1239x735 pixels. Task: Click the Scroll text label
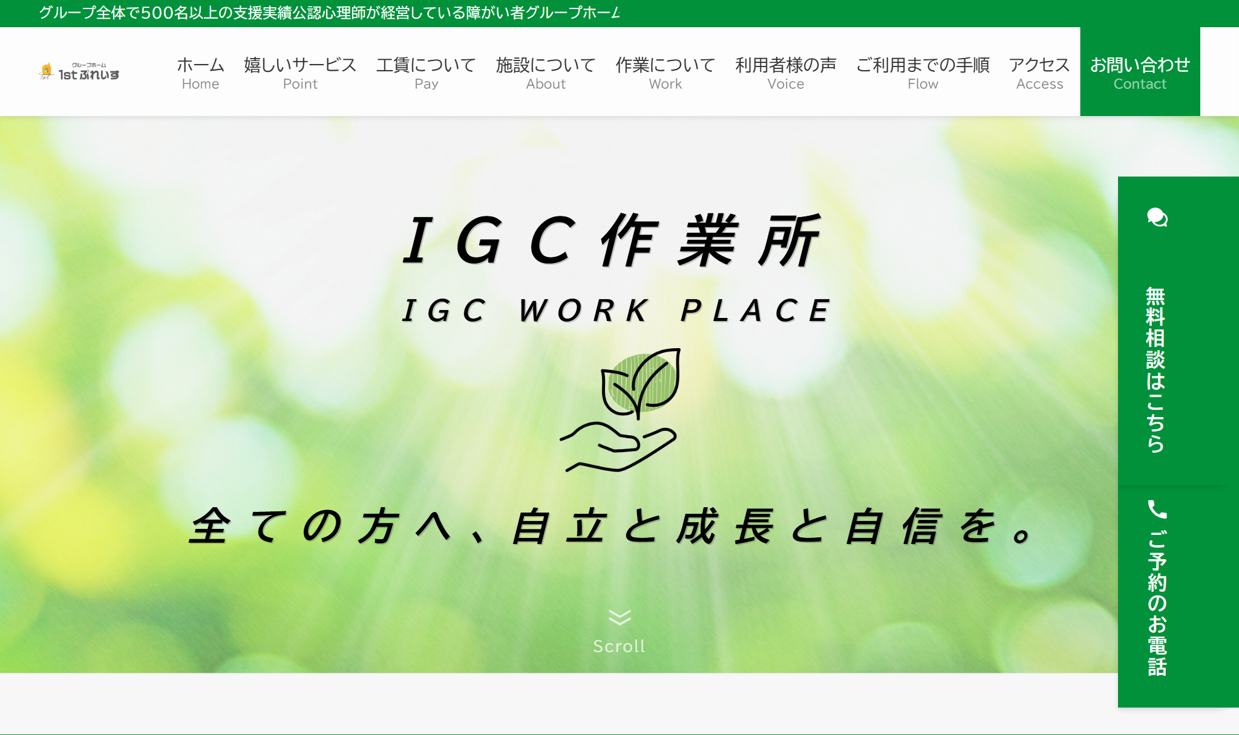pyautogui.click(x=619, y=646)
